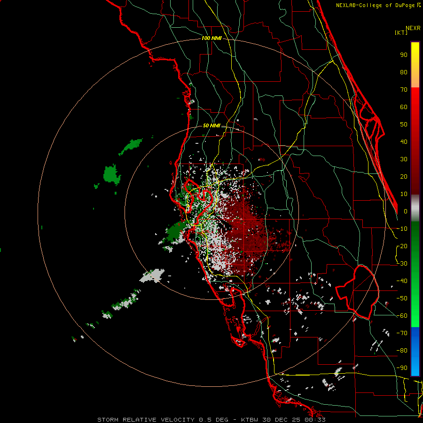This screenshot has height=423, width=423.
Task: Pick the gray colorbar segment at zero
Action: point(415,208)
